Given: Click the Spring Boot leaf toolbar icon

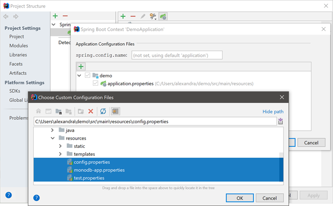Looking at the screenshot, I should (x=163, y=16).
